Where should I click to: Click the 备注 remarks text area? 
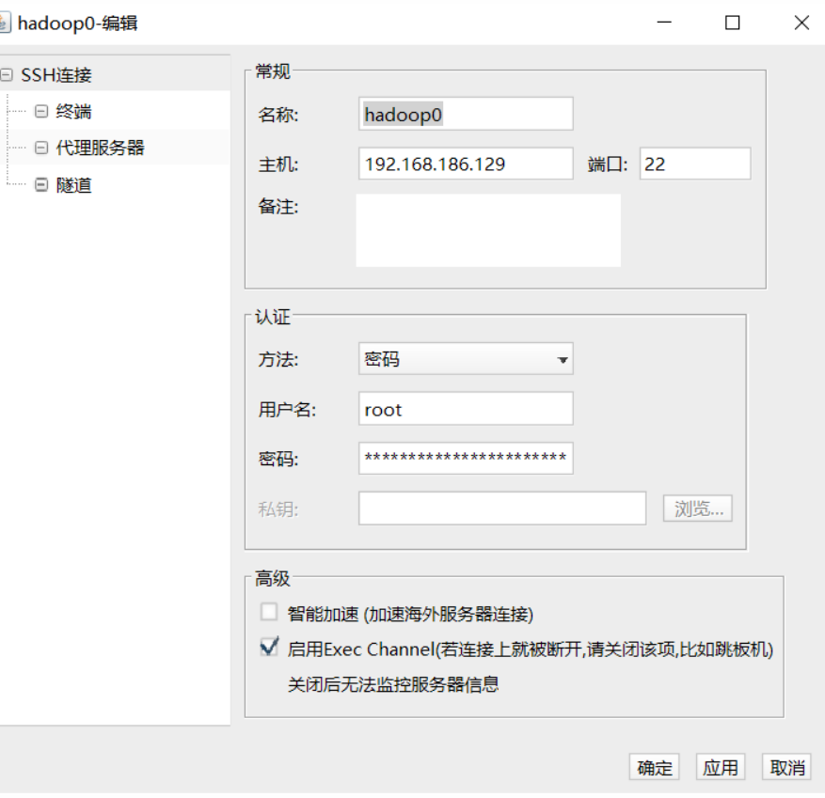tap(488, 230)
